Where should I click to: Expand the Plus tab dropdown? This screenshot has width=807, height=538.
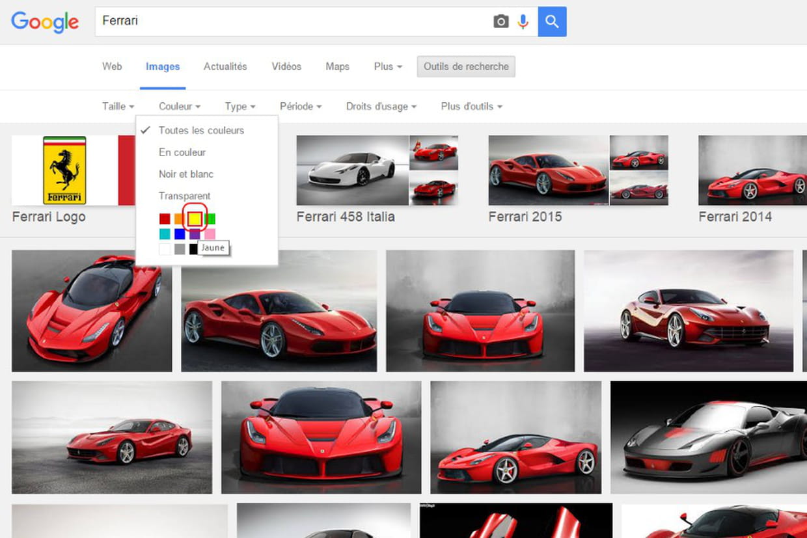pos(388,66)
